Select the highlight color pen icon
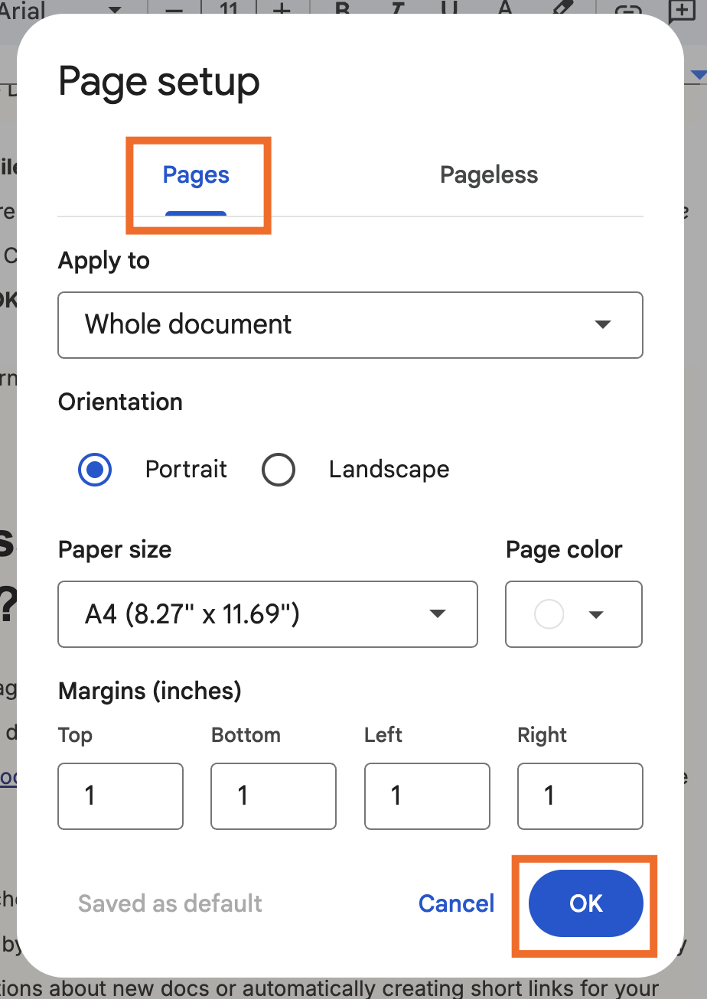The image size is (707, 999). [x=562, y=8]
